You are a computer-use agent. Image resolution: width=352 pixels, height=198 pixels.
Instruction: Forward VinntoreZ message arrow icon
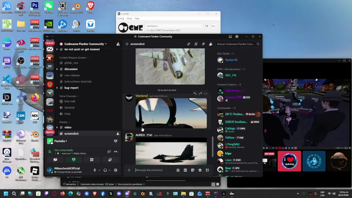tap(200, 94)
